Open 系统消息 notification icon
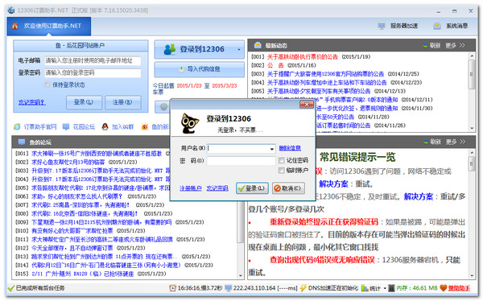483x301 pixels. coord(437,26)
